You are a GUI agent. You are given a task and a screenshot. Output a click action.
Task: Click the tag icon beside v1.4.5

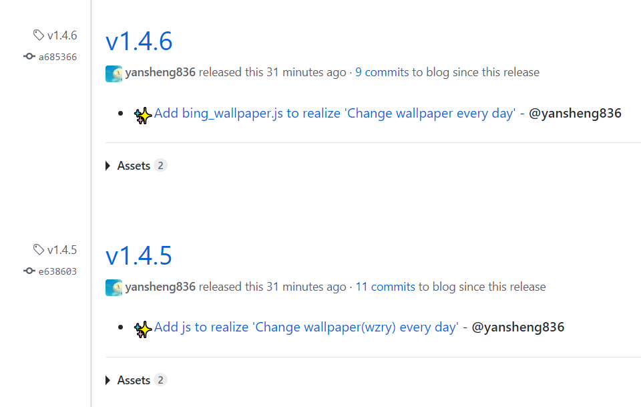[x=39, y=249]
